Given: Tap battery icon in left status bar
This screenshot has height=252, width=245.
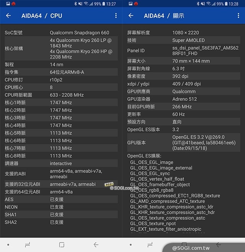Looking at the screenshot, I should tap(104, 4).
